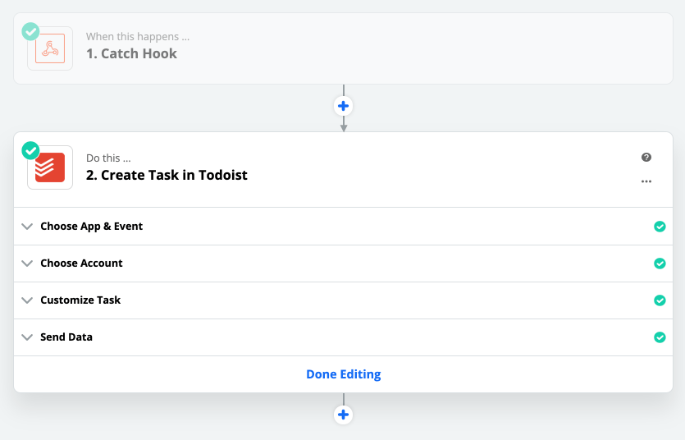
Task: Select the Send Data section label
Action: [66, 337]
